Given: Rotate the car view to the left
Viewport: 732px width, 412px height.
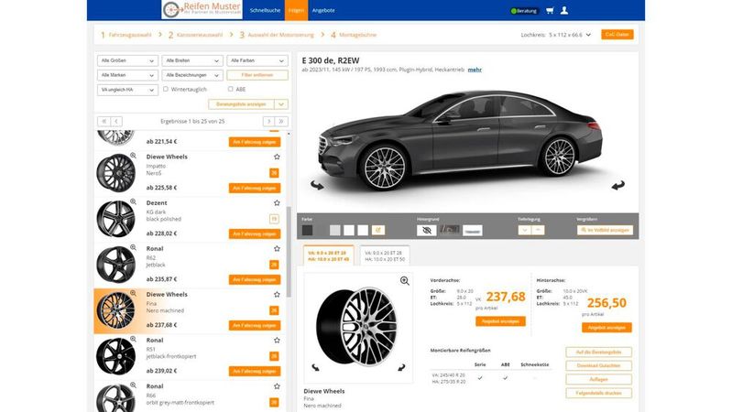Looking at the screenshot, I should [x=317, y=185].
